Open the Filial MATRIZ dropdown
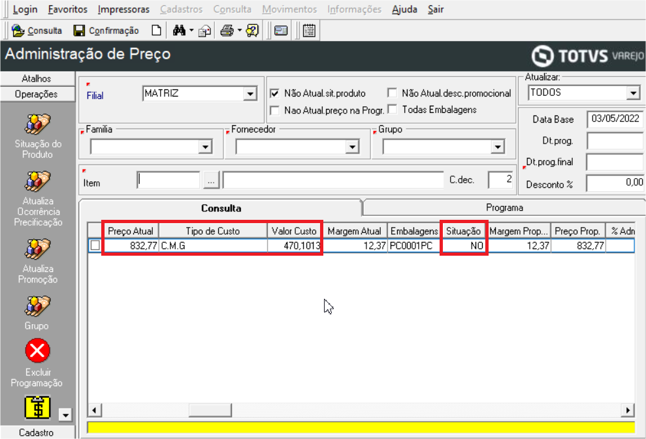The width and height of the screenshot is (646, 439). point(250,94)
